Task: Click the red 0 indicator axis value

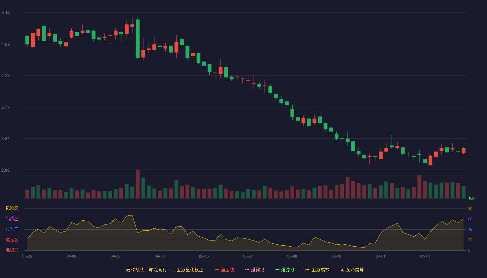Action: pyautogui.click(x=469, y=250)
